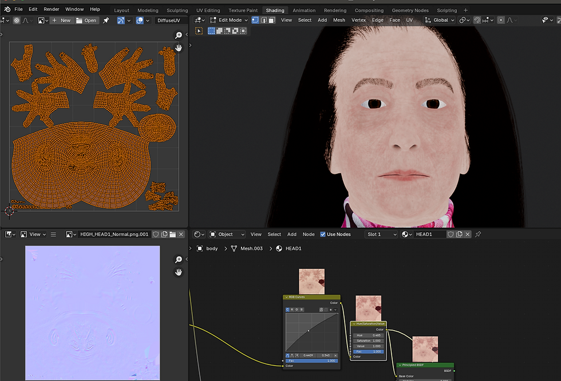The image size is (561, 381).
Task: Pin the image in UV editor header
Action: click(x=106, y=21)
